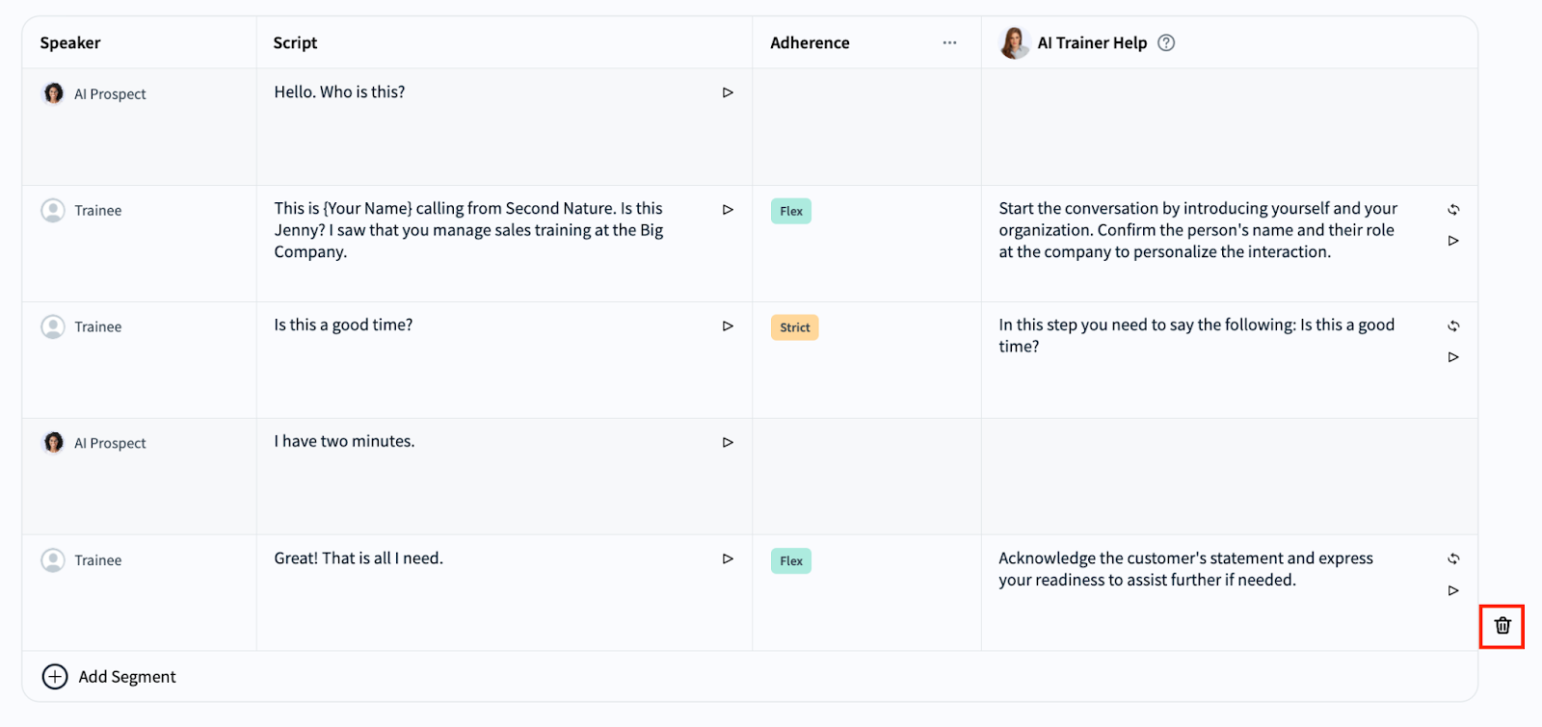Regenerate trainer help for the acknowledge statement
The image size is (1542, 727).
pos(1453,559)
